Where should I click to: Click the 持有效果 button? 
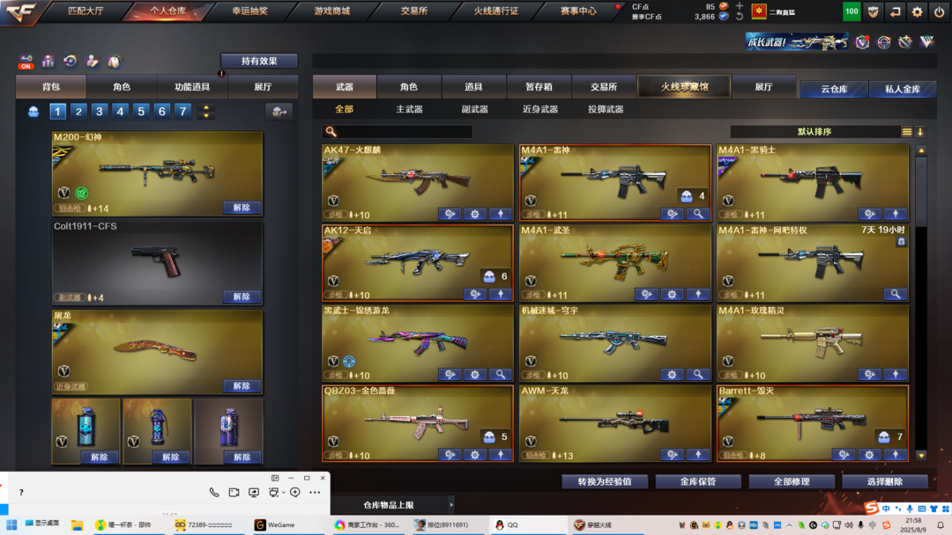coord(259,62)
